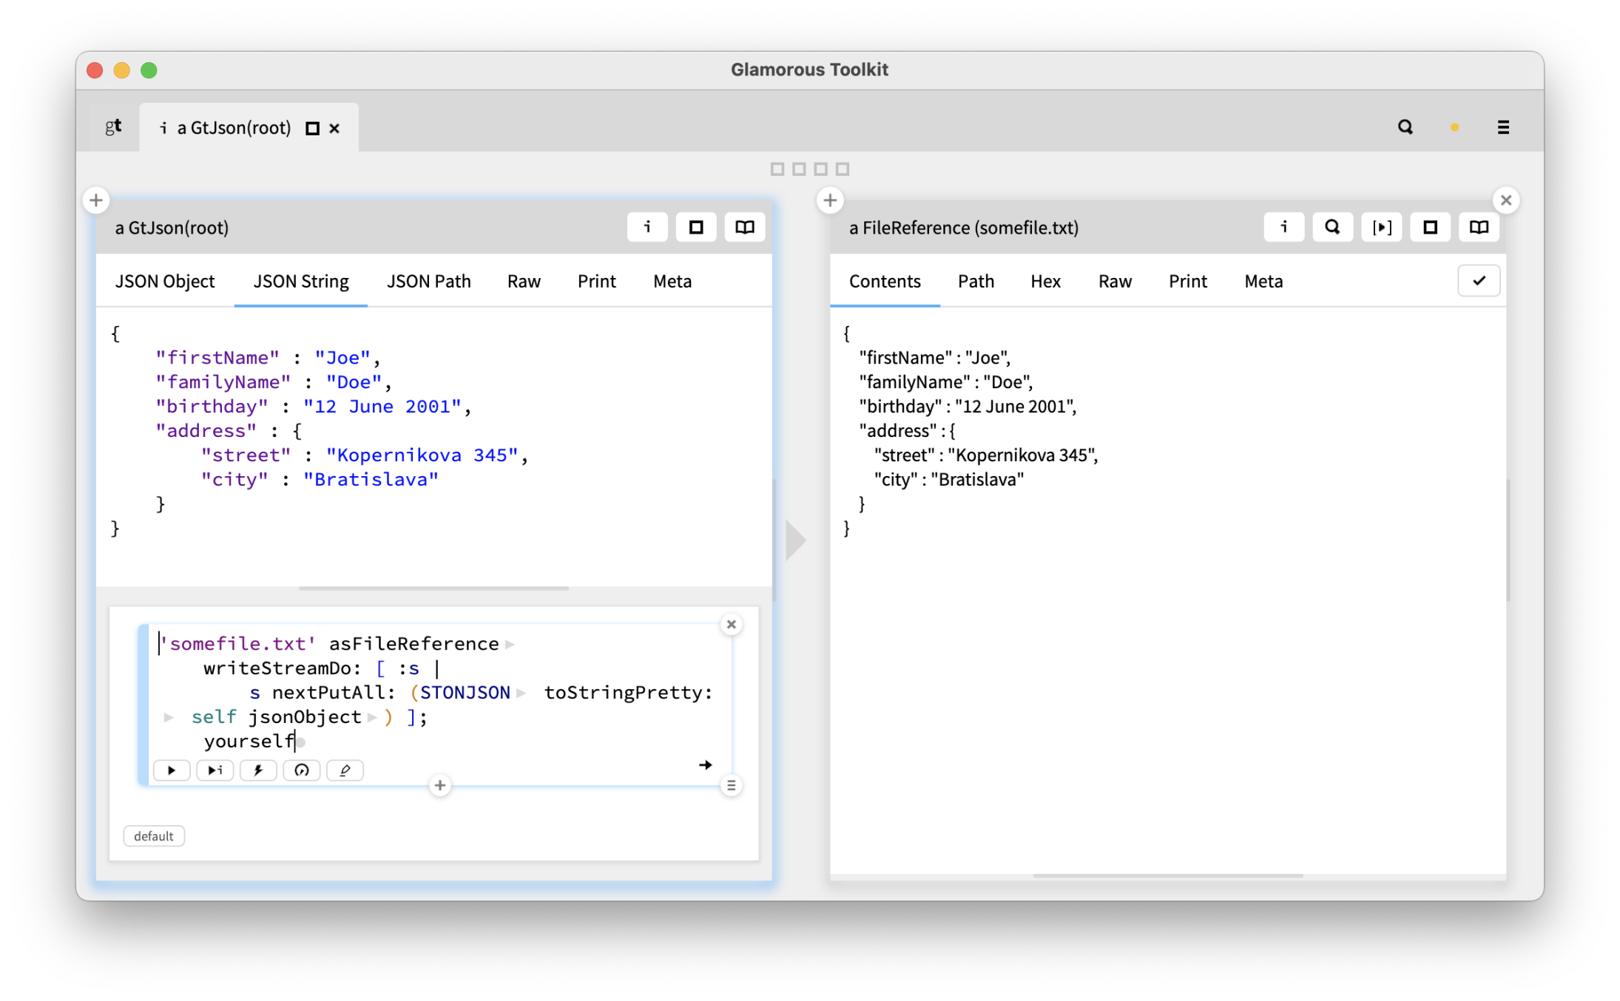The width and height of the screenshot is (1620, 1001).
Task: Open Print tab in the GtJson pane
Action: 597,282
